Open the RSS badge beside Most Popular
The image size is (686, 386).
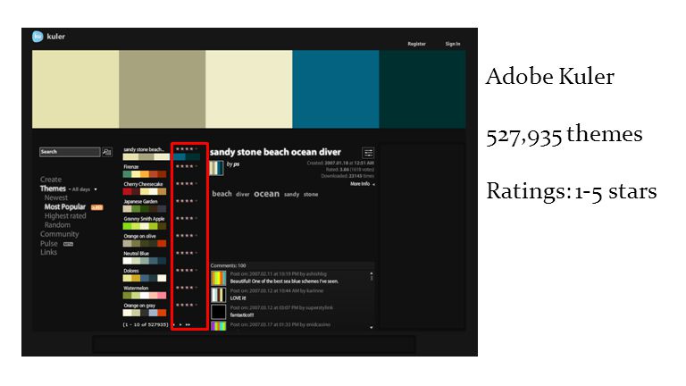[97, 207]
